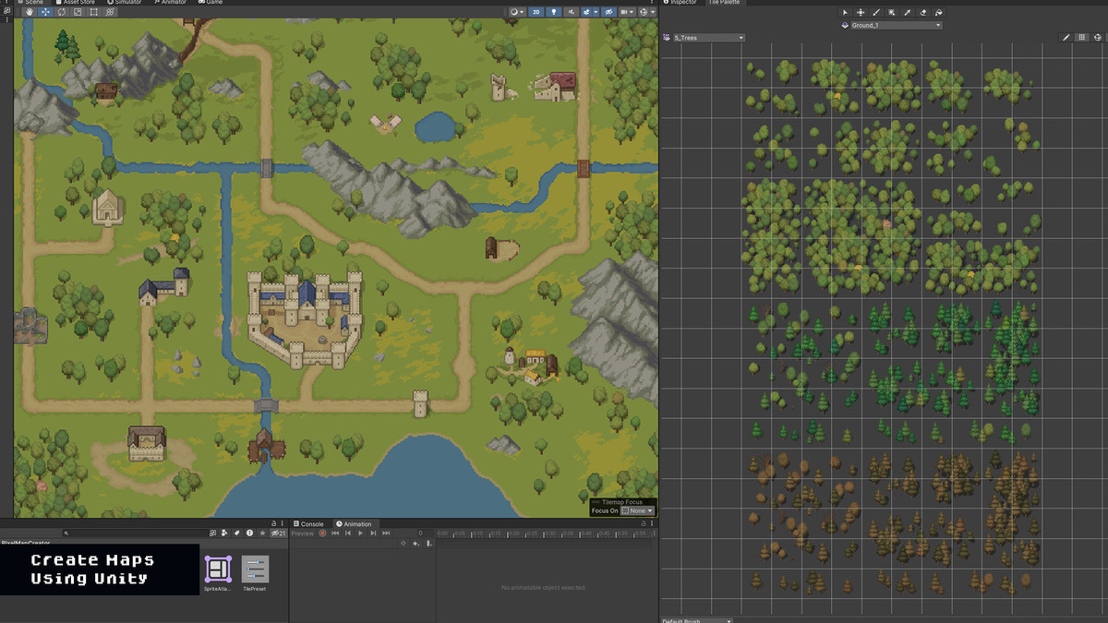Toggle scene audio in the Scene toolbar
The image size is (1108, 623).
pyautogui.click(x=571, y=12)
